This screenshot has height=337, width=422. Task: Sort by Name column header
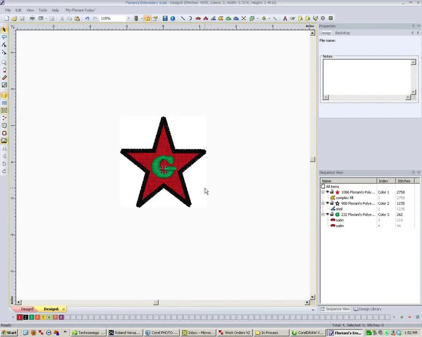click(348, 181)
